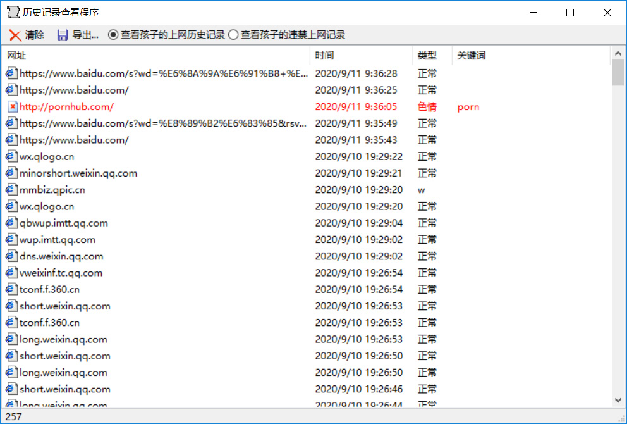Click the page icon beside vweixinf.tc.qq.com
This screenshot has height=424, width=627.
[x=11, y=273]
